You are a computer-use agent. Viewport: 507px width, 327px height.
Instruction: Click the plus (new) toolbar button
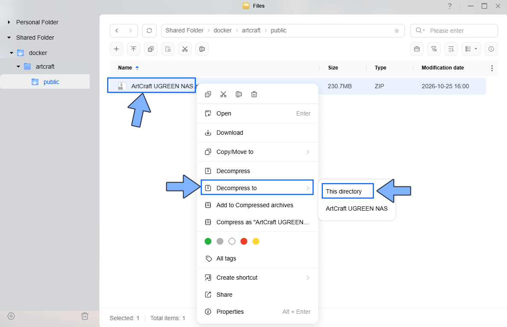117,49
